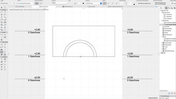This screenshot has width=176, height=99.
Task: Open S-01 Schnitt in the Navigator
Action: point(170,23)
